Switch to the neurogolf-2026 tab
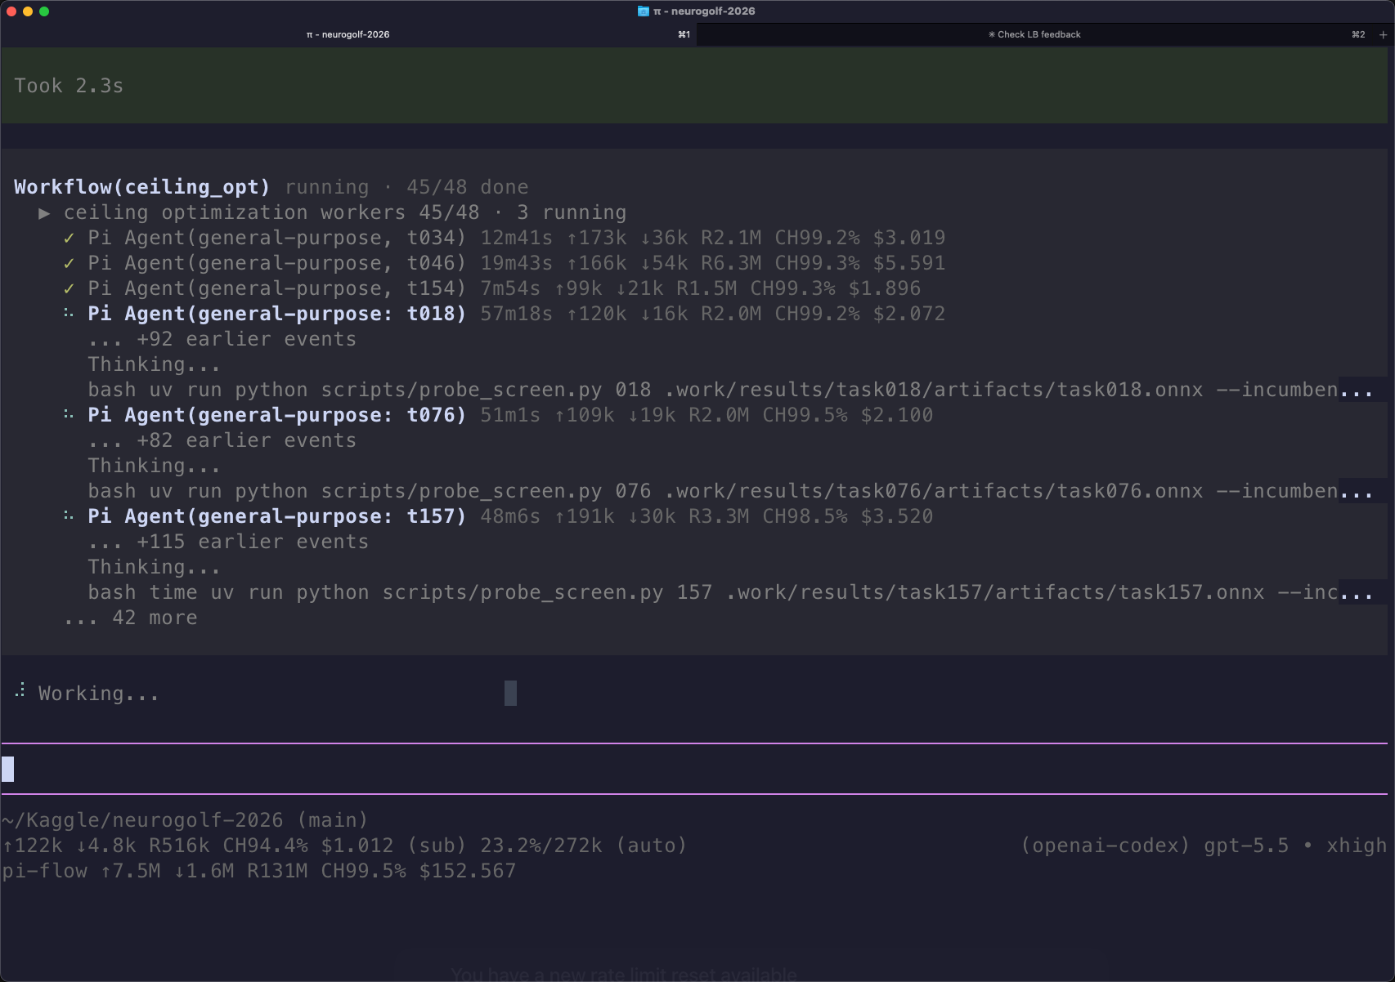1395x982 pixels. [x=348, y=34]
